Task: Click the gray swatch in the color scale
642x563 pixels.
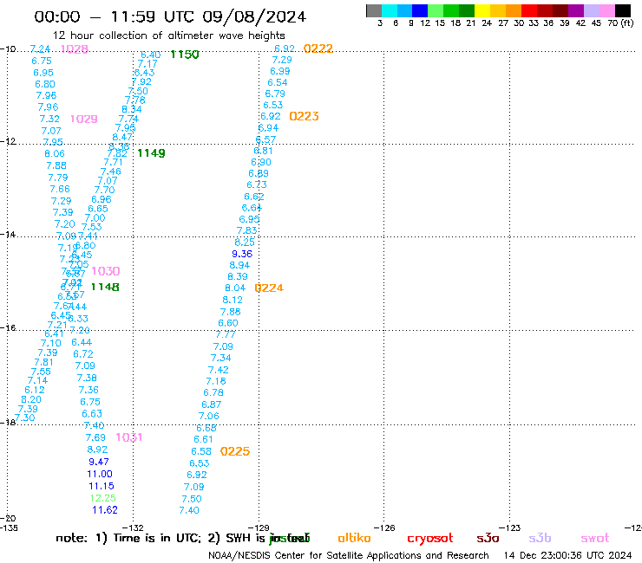Action: 374,10
